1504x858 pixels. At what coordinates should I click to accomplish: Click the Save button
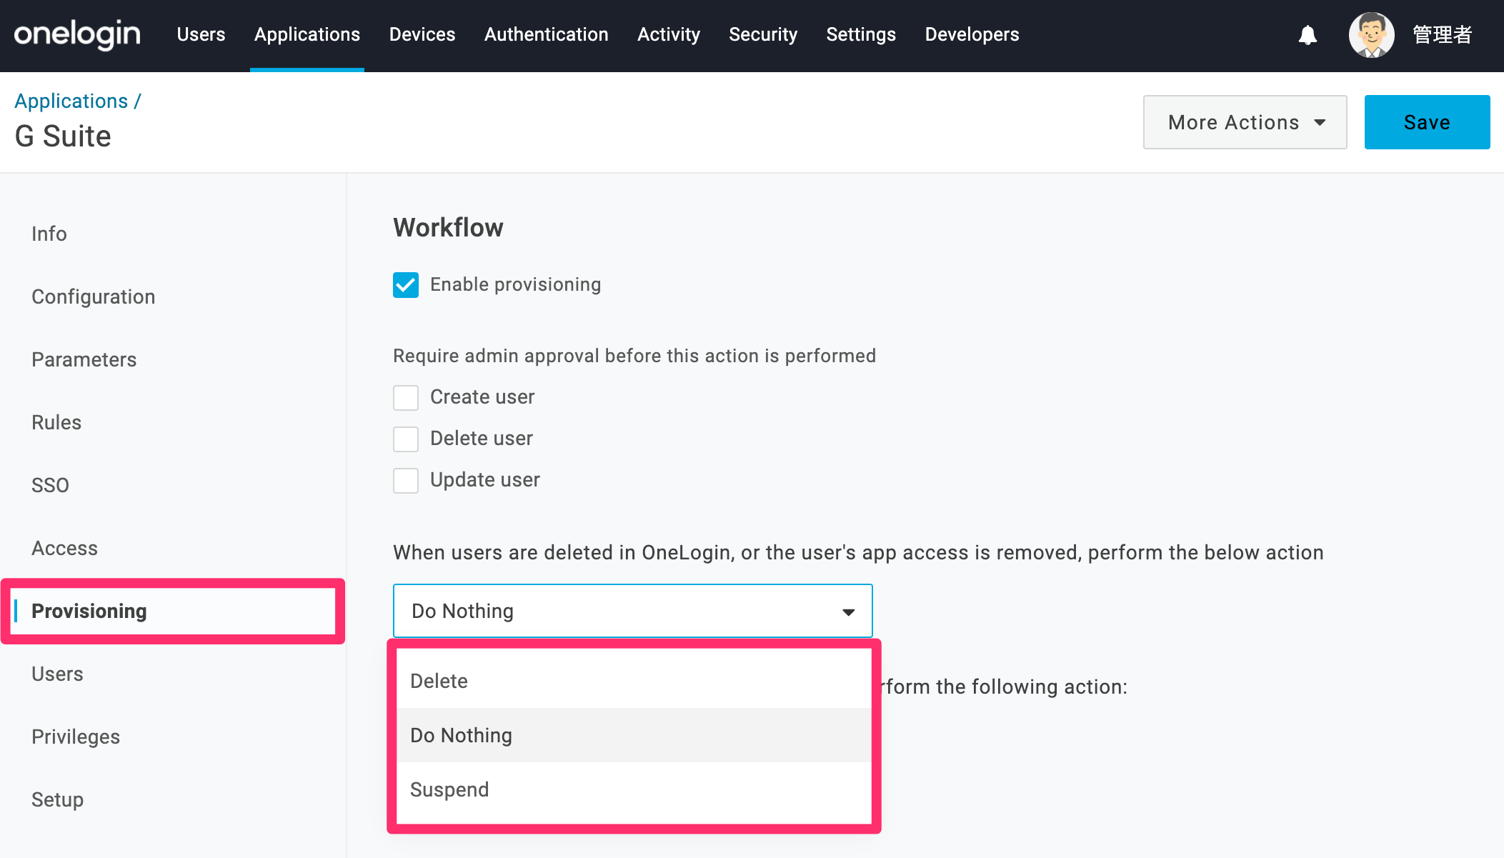pos(1427,122)
